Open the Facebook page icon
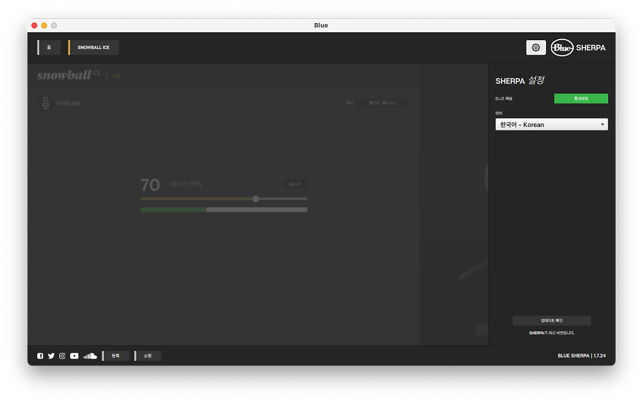The image size is (643, 402). pos(40,356)
